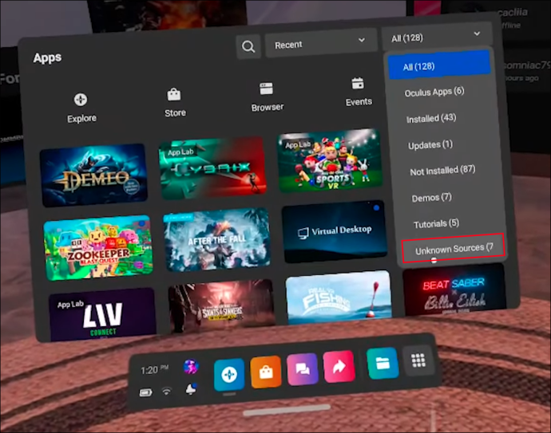Select Tutorials (5) filter

[x=436, y=223]
